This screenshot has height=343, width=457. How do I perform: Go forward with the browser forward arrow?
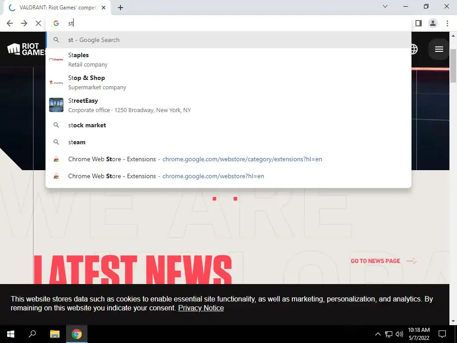click(24, 23)
